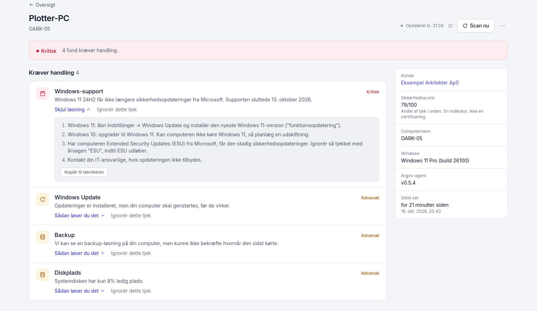The width and height of the screenshot is (537, 311).
Task: Click the security score 79/100
Action: point(409,105)
